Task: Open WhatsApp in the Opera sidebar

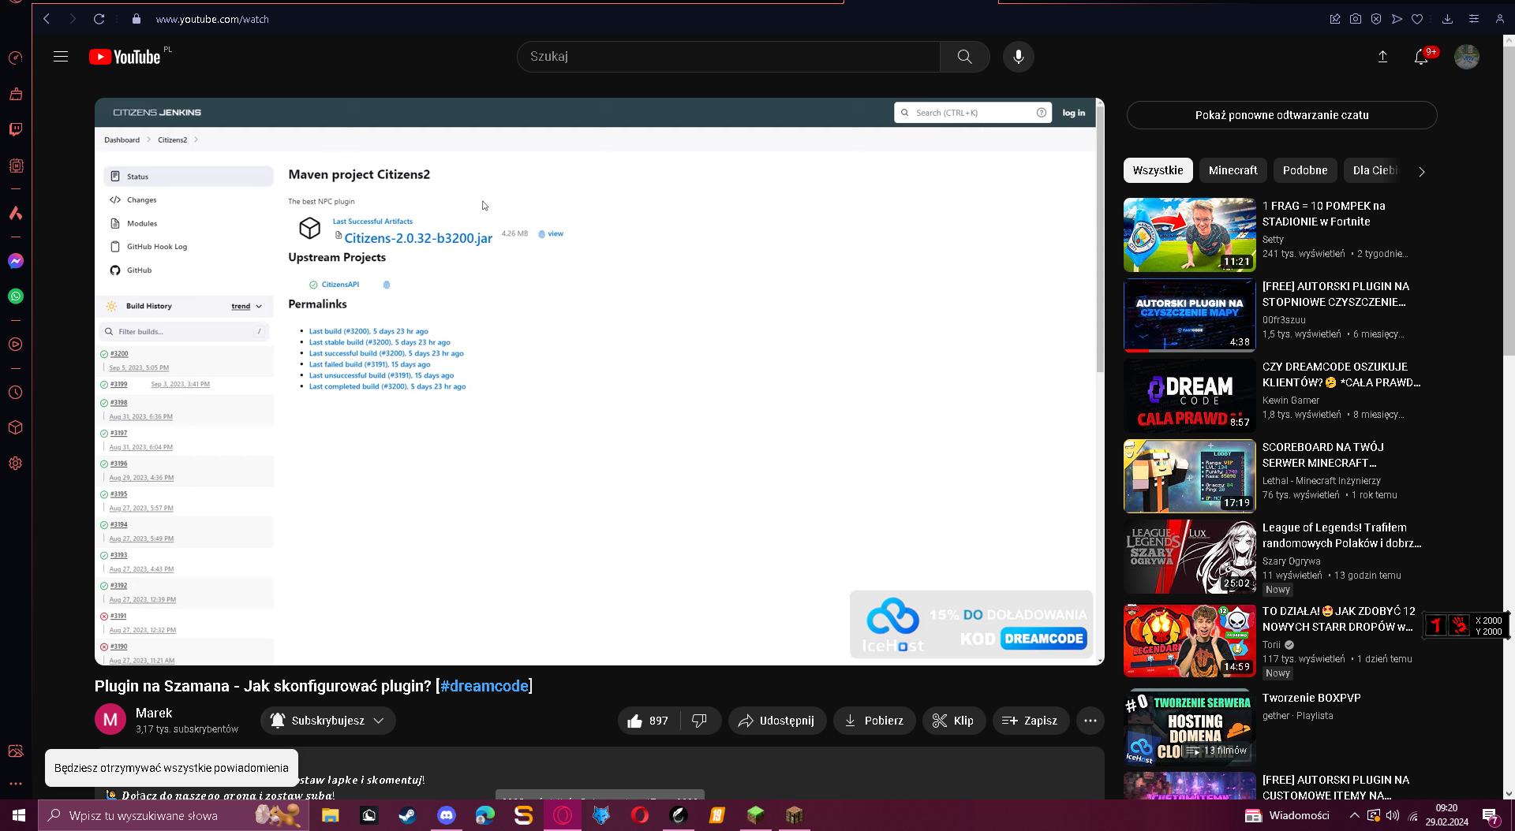Action: pyautogui.click(x=16, y=296)
